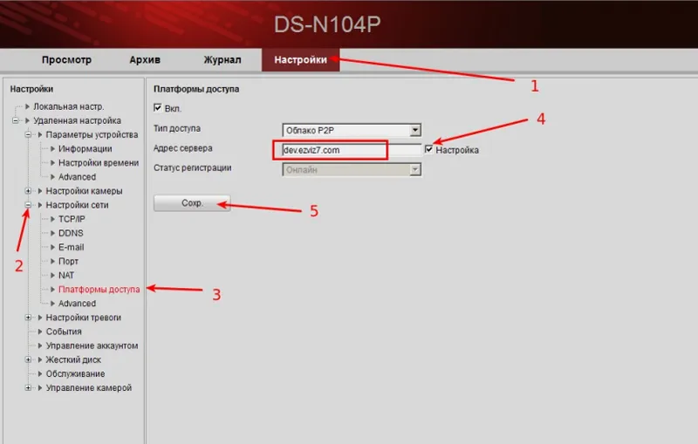Expand the Настройки тревоги node
Viewport: 698px width, 444px height.
[x=29, y=318]
